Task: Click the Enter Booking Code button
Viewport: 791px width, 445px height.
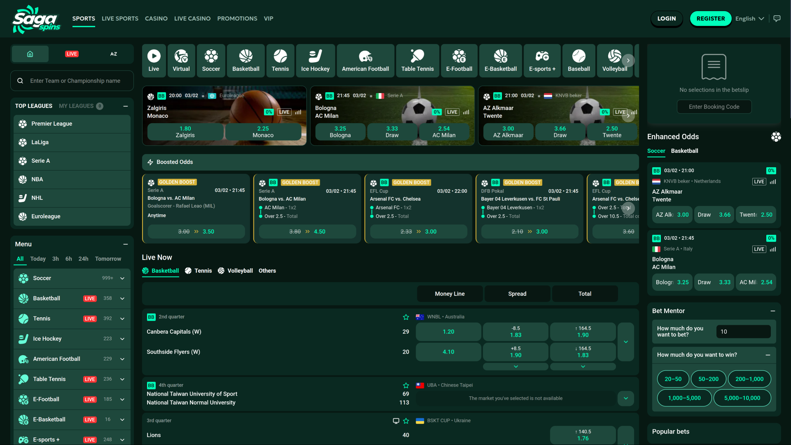Action: click(x=714, y=107)
